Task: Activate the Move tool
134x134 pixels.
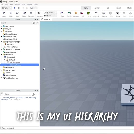Action: point(11,14)
